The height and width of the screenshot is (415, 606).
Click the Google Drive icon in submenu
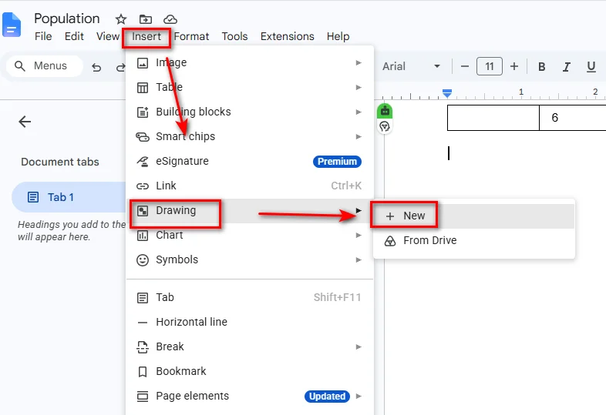(x=390, y=241)
